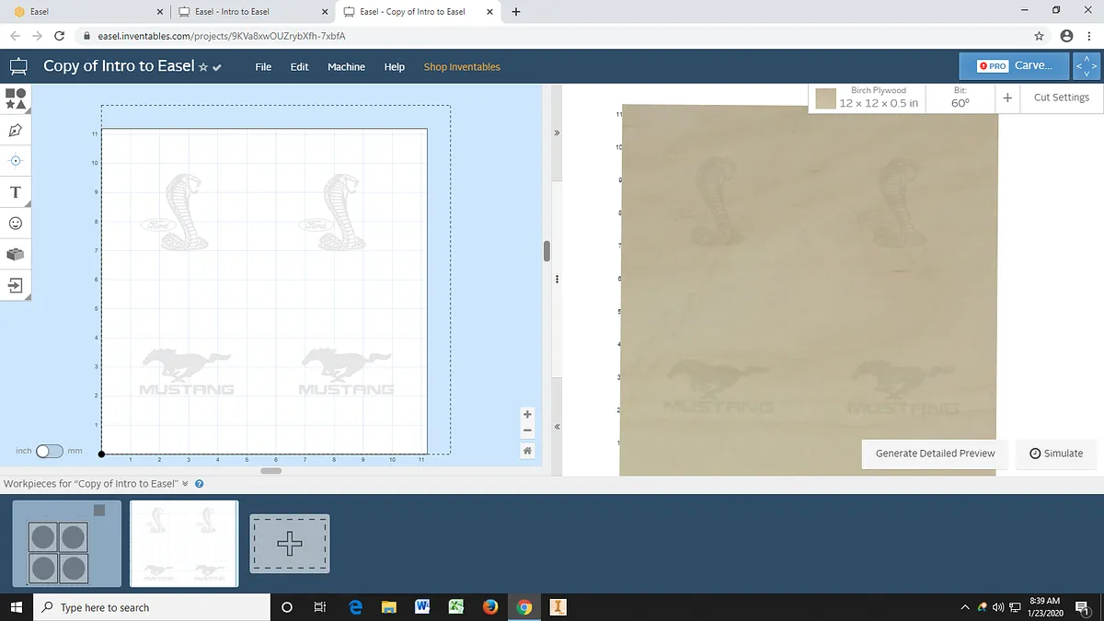Open the File menu
This screenshot has height=621, width=1104.
263,67
